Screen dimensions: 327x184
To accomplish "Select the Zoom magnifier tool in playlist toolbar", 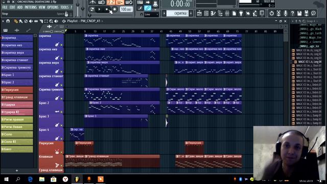I will point(51,21).
